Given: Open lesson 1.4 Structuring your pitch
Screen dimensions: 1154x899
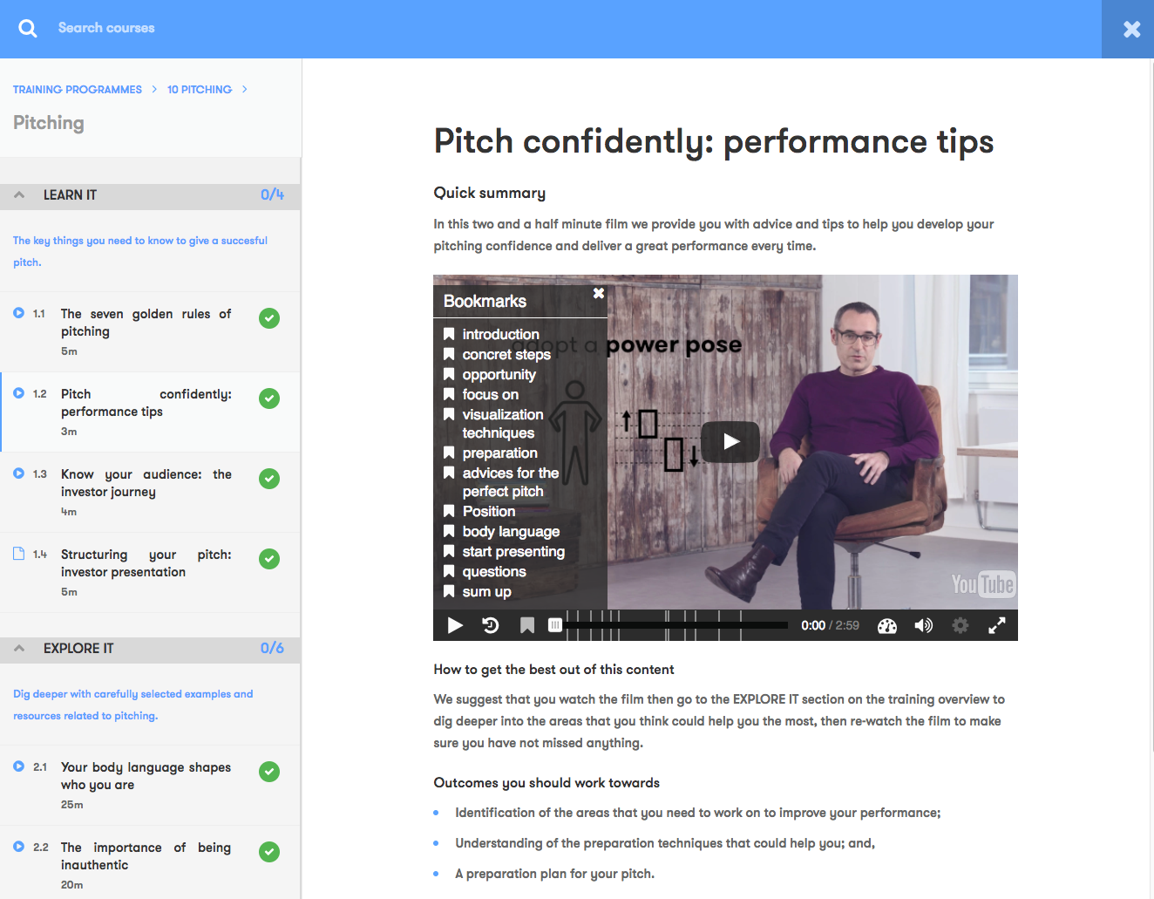Looking at the screenshot, I should pyautogui.click(x=151, y=573).
